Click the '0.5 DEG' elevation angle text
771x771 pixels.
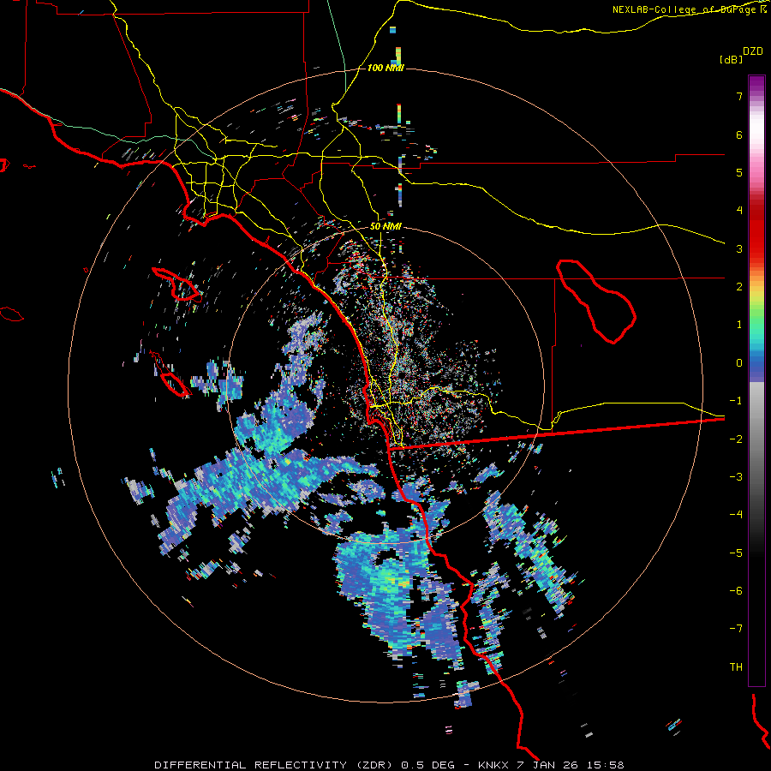coord(427,765)
